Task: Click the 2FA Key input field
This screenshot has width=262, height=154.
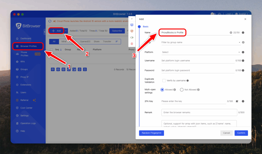Action: click(x=194, y=101)
